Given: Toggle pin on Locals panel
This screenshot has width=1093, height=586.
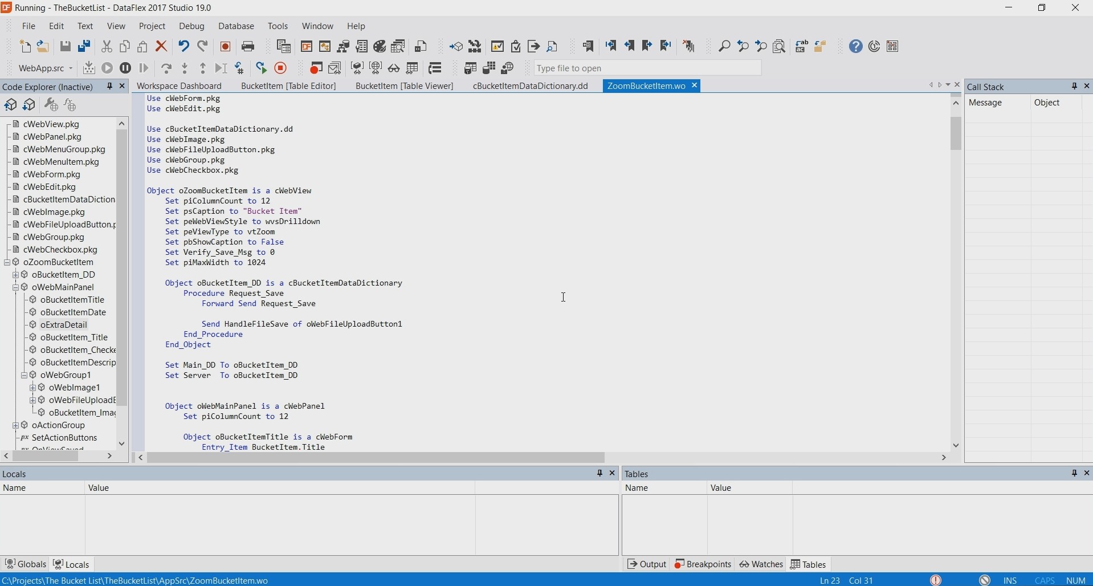Looking at the screenshot, I should coord(599,474).
